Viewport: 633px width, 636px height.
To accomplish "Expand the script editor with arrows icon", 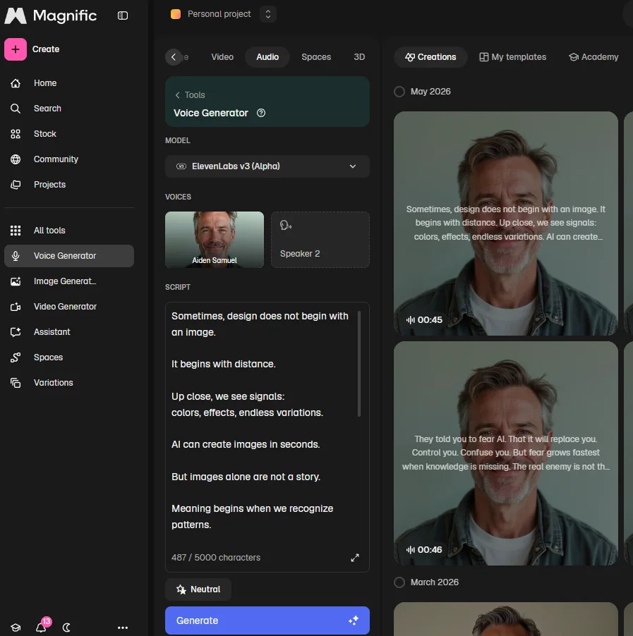I will click(355, 558).
